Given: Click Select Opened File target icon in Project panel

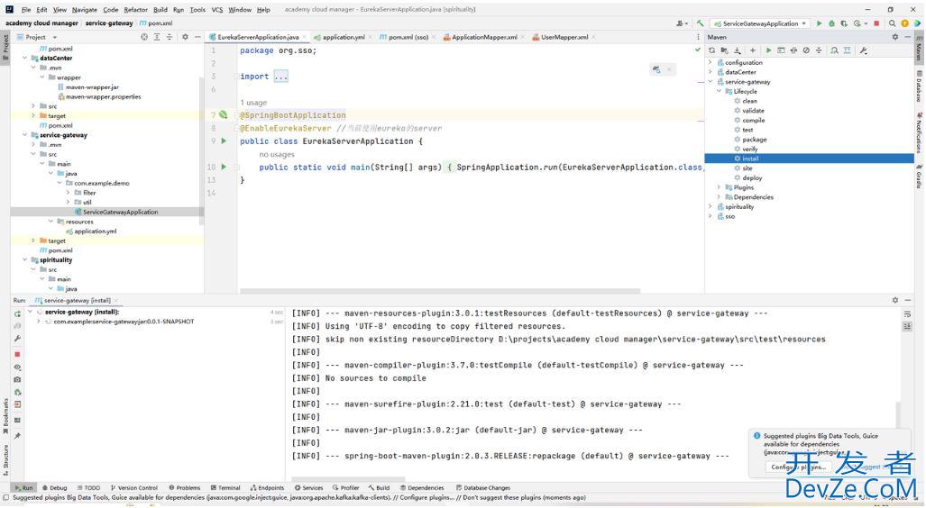Looking at the screenshot, I should coord(144,37).
